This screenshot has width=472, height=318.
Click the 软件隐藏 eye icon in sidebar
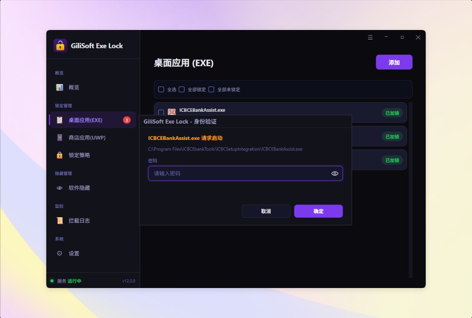59,188
